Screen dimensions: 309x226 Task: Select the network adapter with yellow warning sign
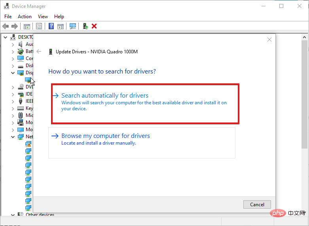point(28,144)
